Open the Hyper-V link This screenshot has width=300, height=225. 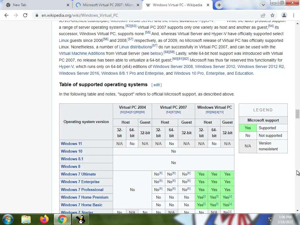(66, 67)
